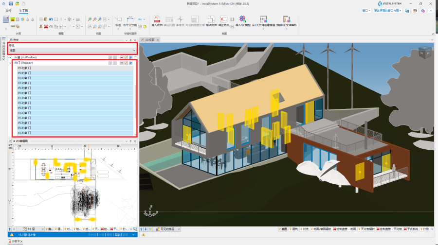Viewport: 438px width, 245px height.
Task: Click the new blank document icon
Action: [23, 3]
